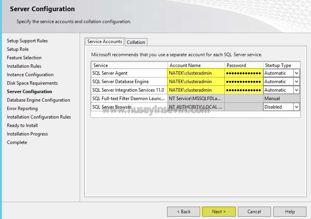311x219 pixels.
Task: Click Integration Services 11.0 password field
Action: [244, 90]
